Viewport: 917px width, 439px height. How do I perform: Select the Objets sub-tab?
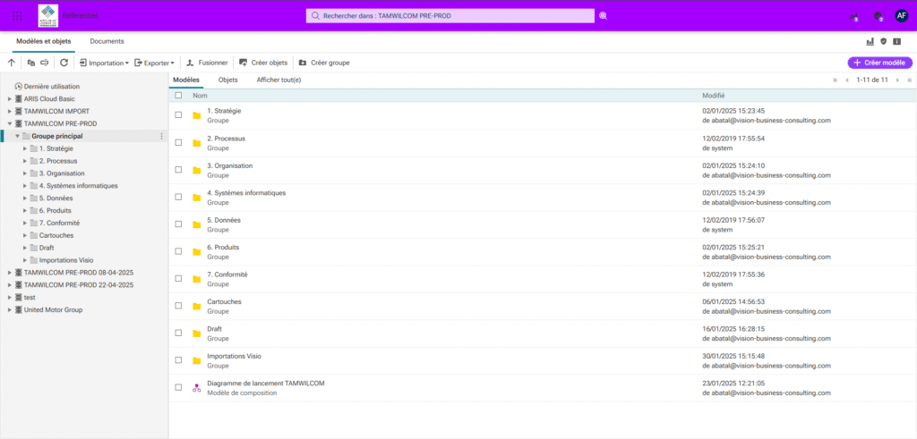[228, 80]
